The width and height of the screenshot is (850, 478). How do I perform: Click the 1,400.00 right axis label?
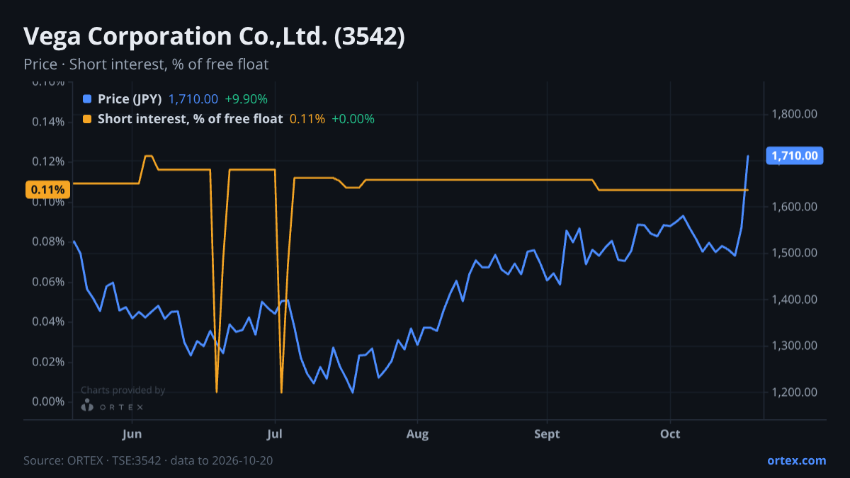(x=795, y=300)
